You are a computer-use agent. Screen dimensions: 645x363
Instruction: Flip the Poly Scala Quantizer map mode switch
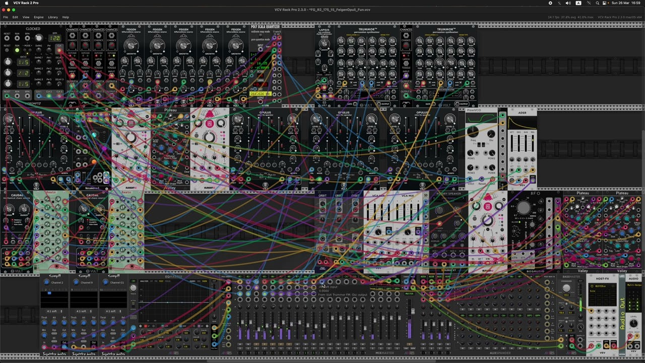(261, 35)
